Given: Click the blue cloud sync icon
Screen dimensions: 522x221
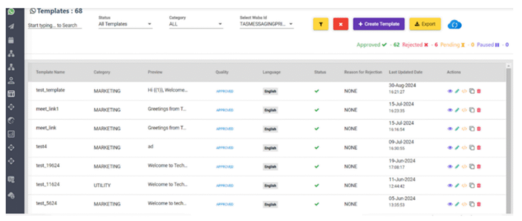Looking at the screenshot, I should click(x=454, y=24).
